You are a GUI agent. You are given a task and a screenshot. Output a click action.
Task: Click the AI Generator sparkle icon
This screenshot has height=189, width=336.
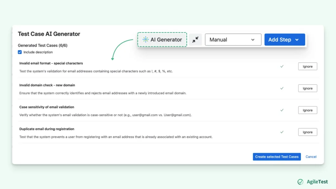145,39
